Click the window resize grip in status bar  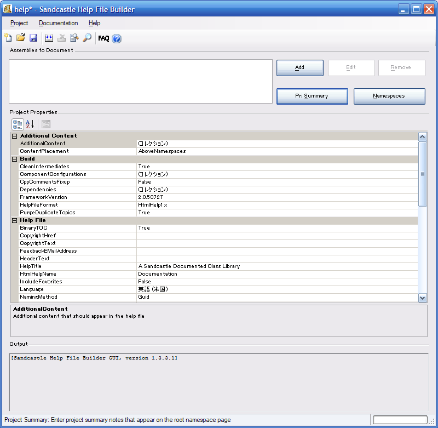click(x=433, y=421)
